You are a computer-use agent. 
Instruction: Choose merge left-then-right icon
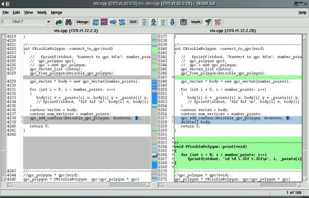(x=95, y=22)
